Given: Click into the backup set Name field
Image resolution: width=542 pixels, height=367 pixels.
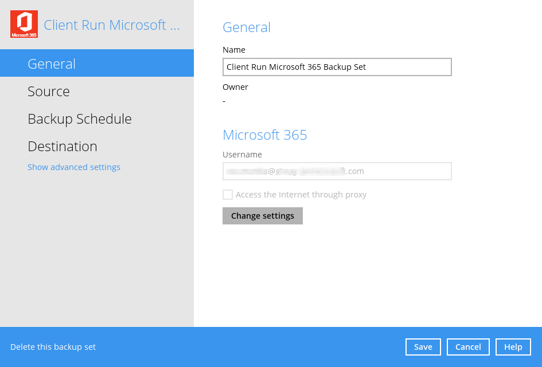Looking at the screenshot, I should [x=337, y=67].
